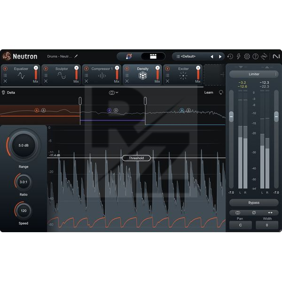
Task: Open Density module presets list
Action: (x=127, y=75)
